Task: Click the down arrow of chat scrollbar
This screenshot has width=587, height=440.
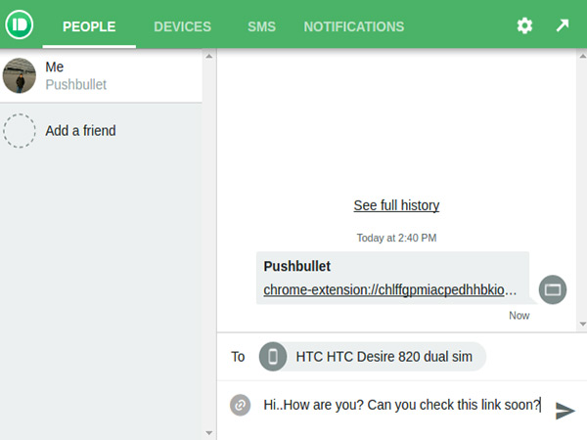Action: coord(582,324)
